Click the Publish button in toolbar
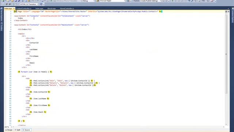The image size is (234, 132). point(136,1)
